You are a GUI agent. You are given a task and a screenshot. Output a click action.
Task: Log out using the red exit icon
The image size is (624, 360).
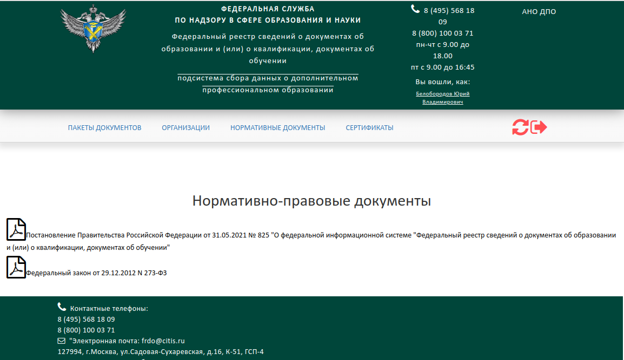[x=539, y=127]
